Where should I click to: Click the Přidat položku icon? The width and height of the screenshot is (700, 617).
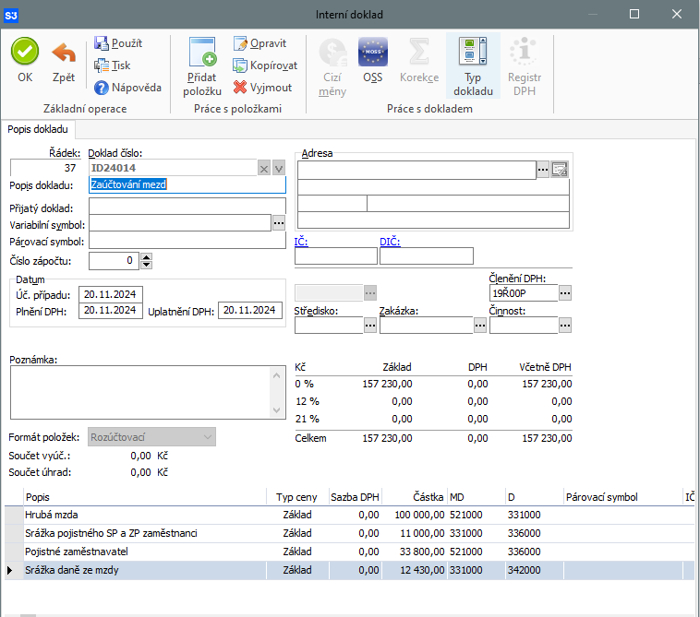pyautogui.click(x=201, y=52)
